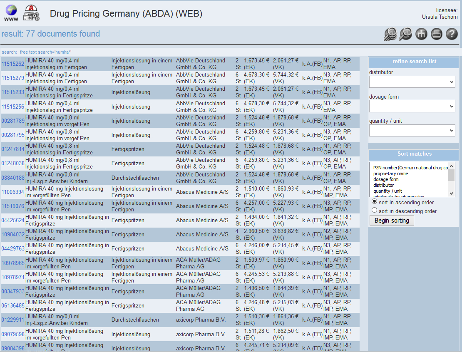
Task: Open PZN link 11515256
Action: tap(12, 107)
